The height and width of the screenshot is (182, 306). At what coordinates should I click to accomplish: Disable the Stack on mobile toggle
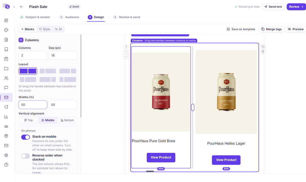[x=26, y=137]
